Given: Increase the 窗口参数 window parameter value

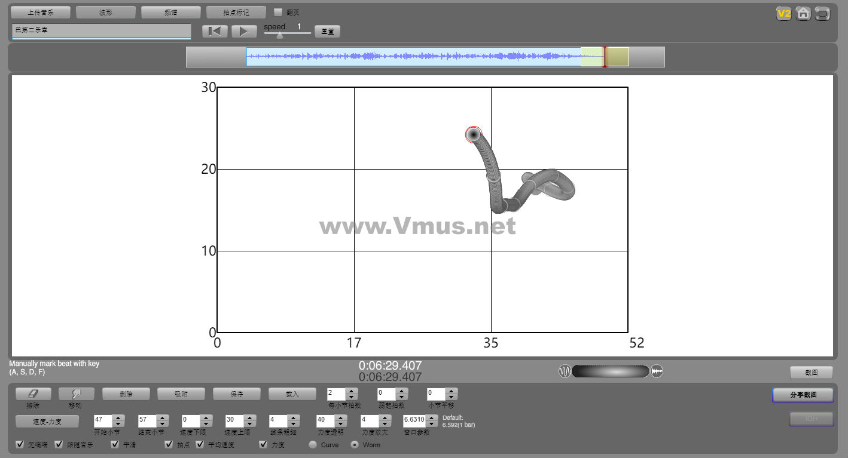Looking at the screenshot, I should [432, 418].
